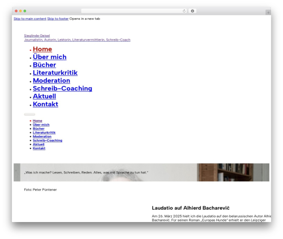Click the 'Was ich mache?' quote text
283x239 pixels.
pyautogui.click(x=86, y=172)
